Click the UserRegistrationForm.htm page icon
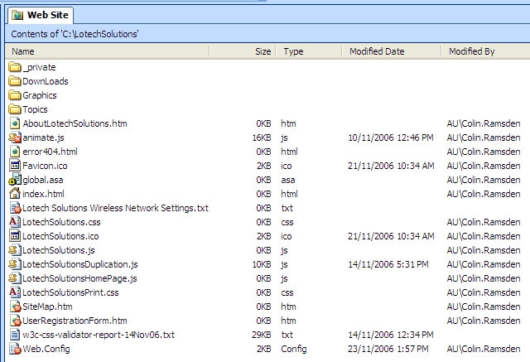Viewport: 530px width, 362px height. click(x=16, y=321)
